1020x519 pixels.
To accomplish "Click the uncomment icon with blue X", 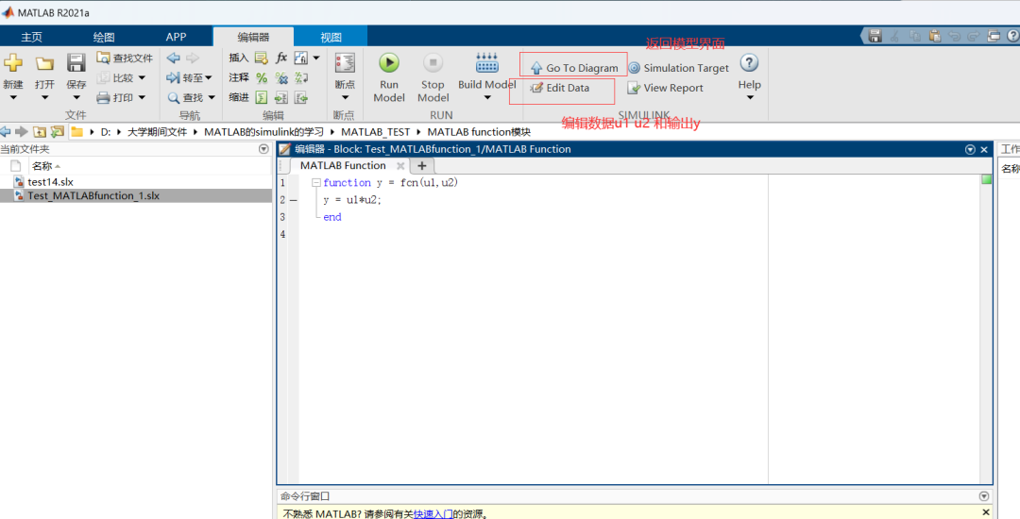I will pyautogui.click(x=281, y=78).
